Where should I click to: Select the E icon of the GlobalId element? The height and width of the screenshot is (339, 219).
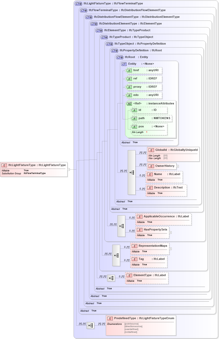coord(151,150)
